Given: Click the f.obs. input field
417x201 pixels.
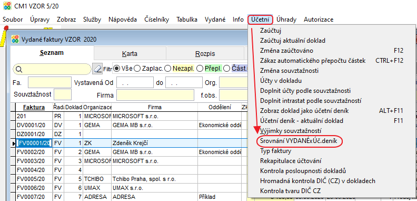Looking at the screenshot, I should [233, 95].
